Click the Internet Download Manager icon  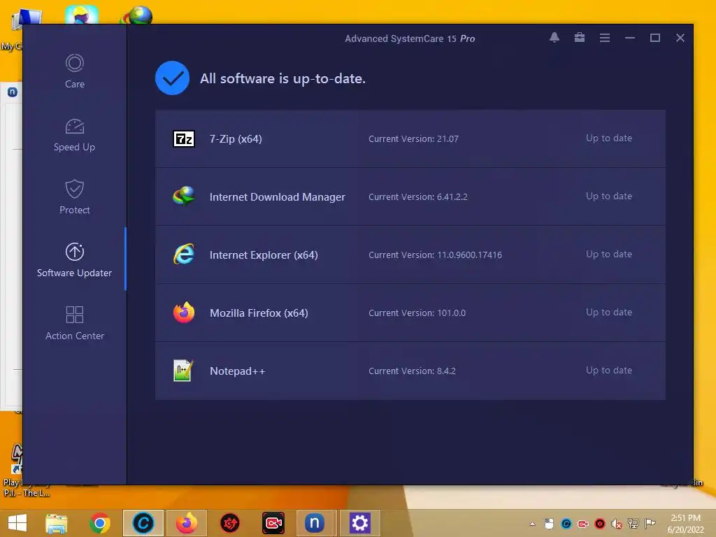pyautogui.click(x=184, y=196)
